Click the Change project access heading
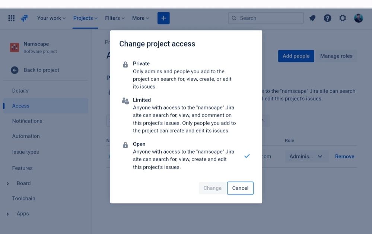Screen dimensions: 372x234 (x=157, y=44)
